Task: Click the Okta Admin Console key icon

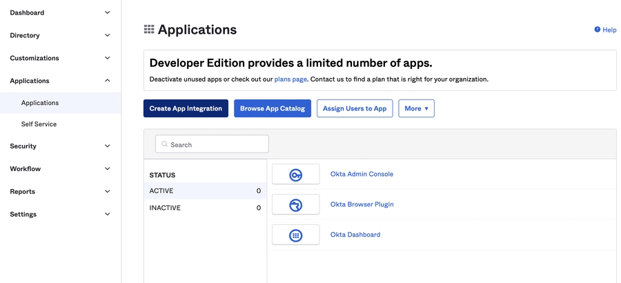Action: point(295,175)
